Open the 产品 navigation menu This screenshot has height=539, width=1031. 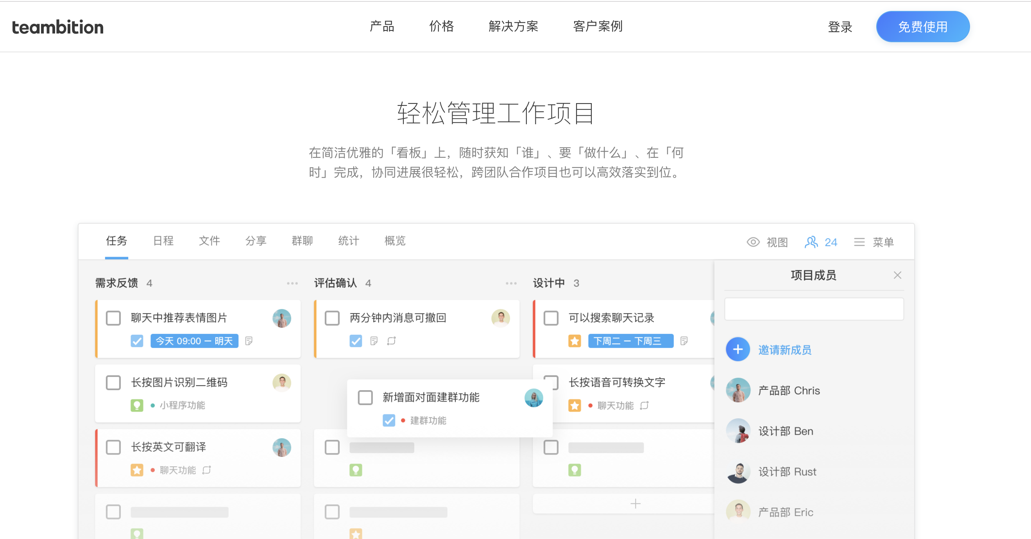tap(381, 27)
